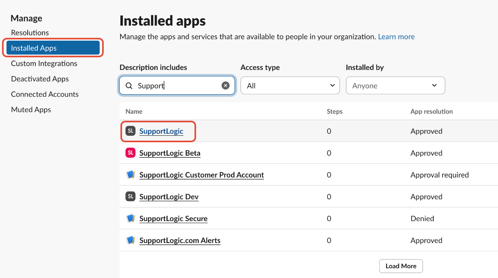This screenshot has height=278, width=498.
Task: Open Deactivated Apps section
Action: pos(40,79)
